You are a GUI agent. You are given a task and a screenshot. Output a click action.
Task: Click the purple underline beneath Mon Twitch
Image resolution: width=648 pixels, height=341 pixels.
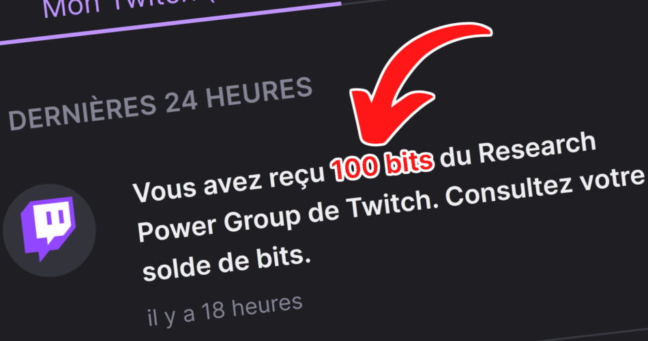pyautogui.click(x=169, y=23)
